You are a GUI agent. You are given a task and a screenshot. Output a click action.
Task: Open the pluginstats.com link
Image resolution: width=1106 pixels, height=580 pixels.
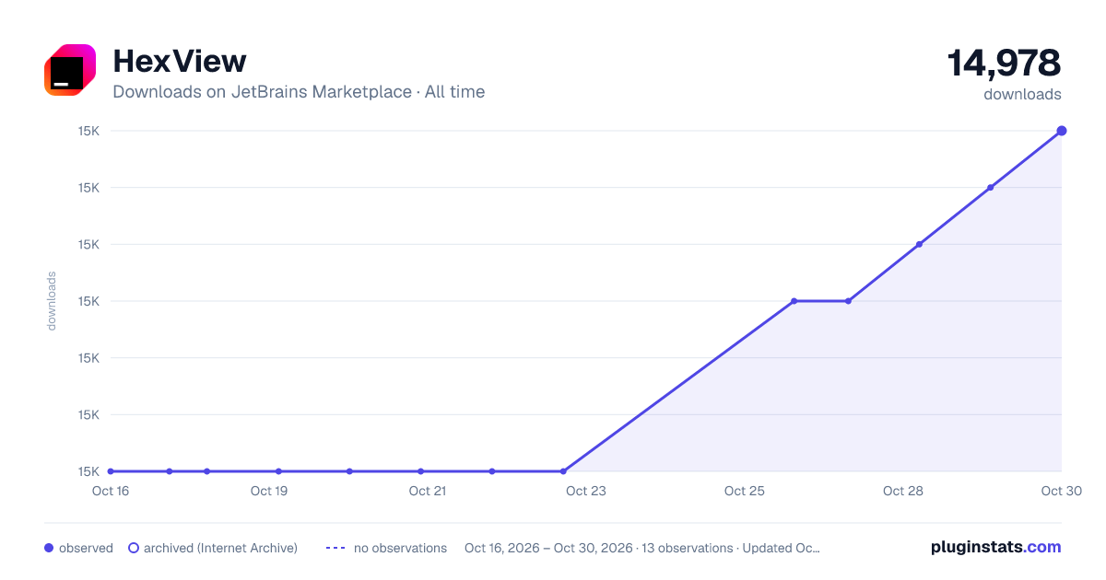coord(995,547)
